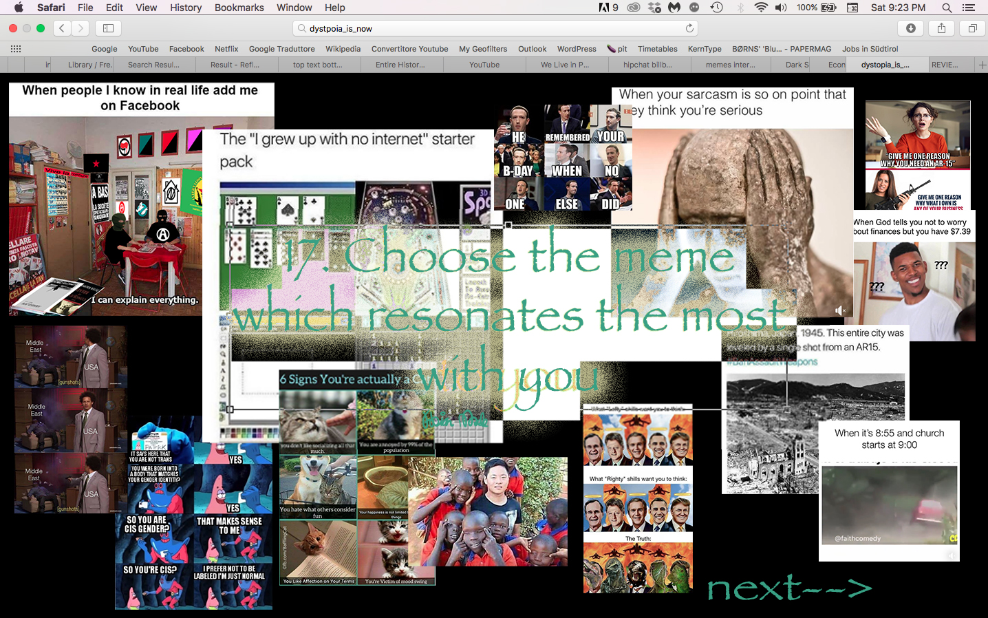Toggle the Safari sidebar button

coord(108,28)
